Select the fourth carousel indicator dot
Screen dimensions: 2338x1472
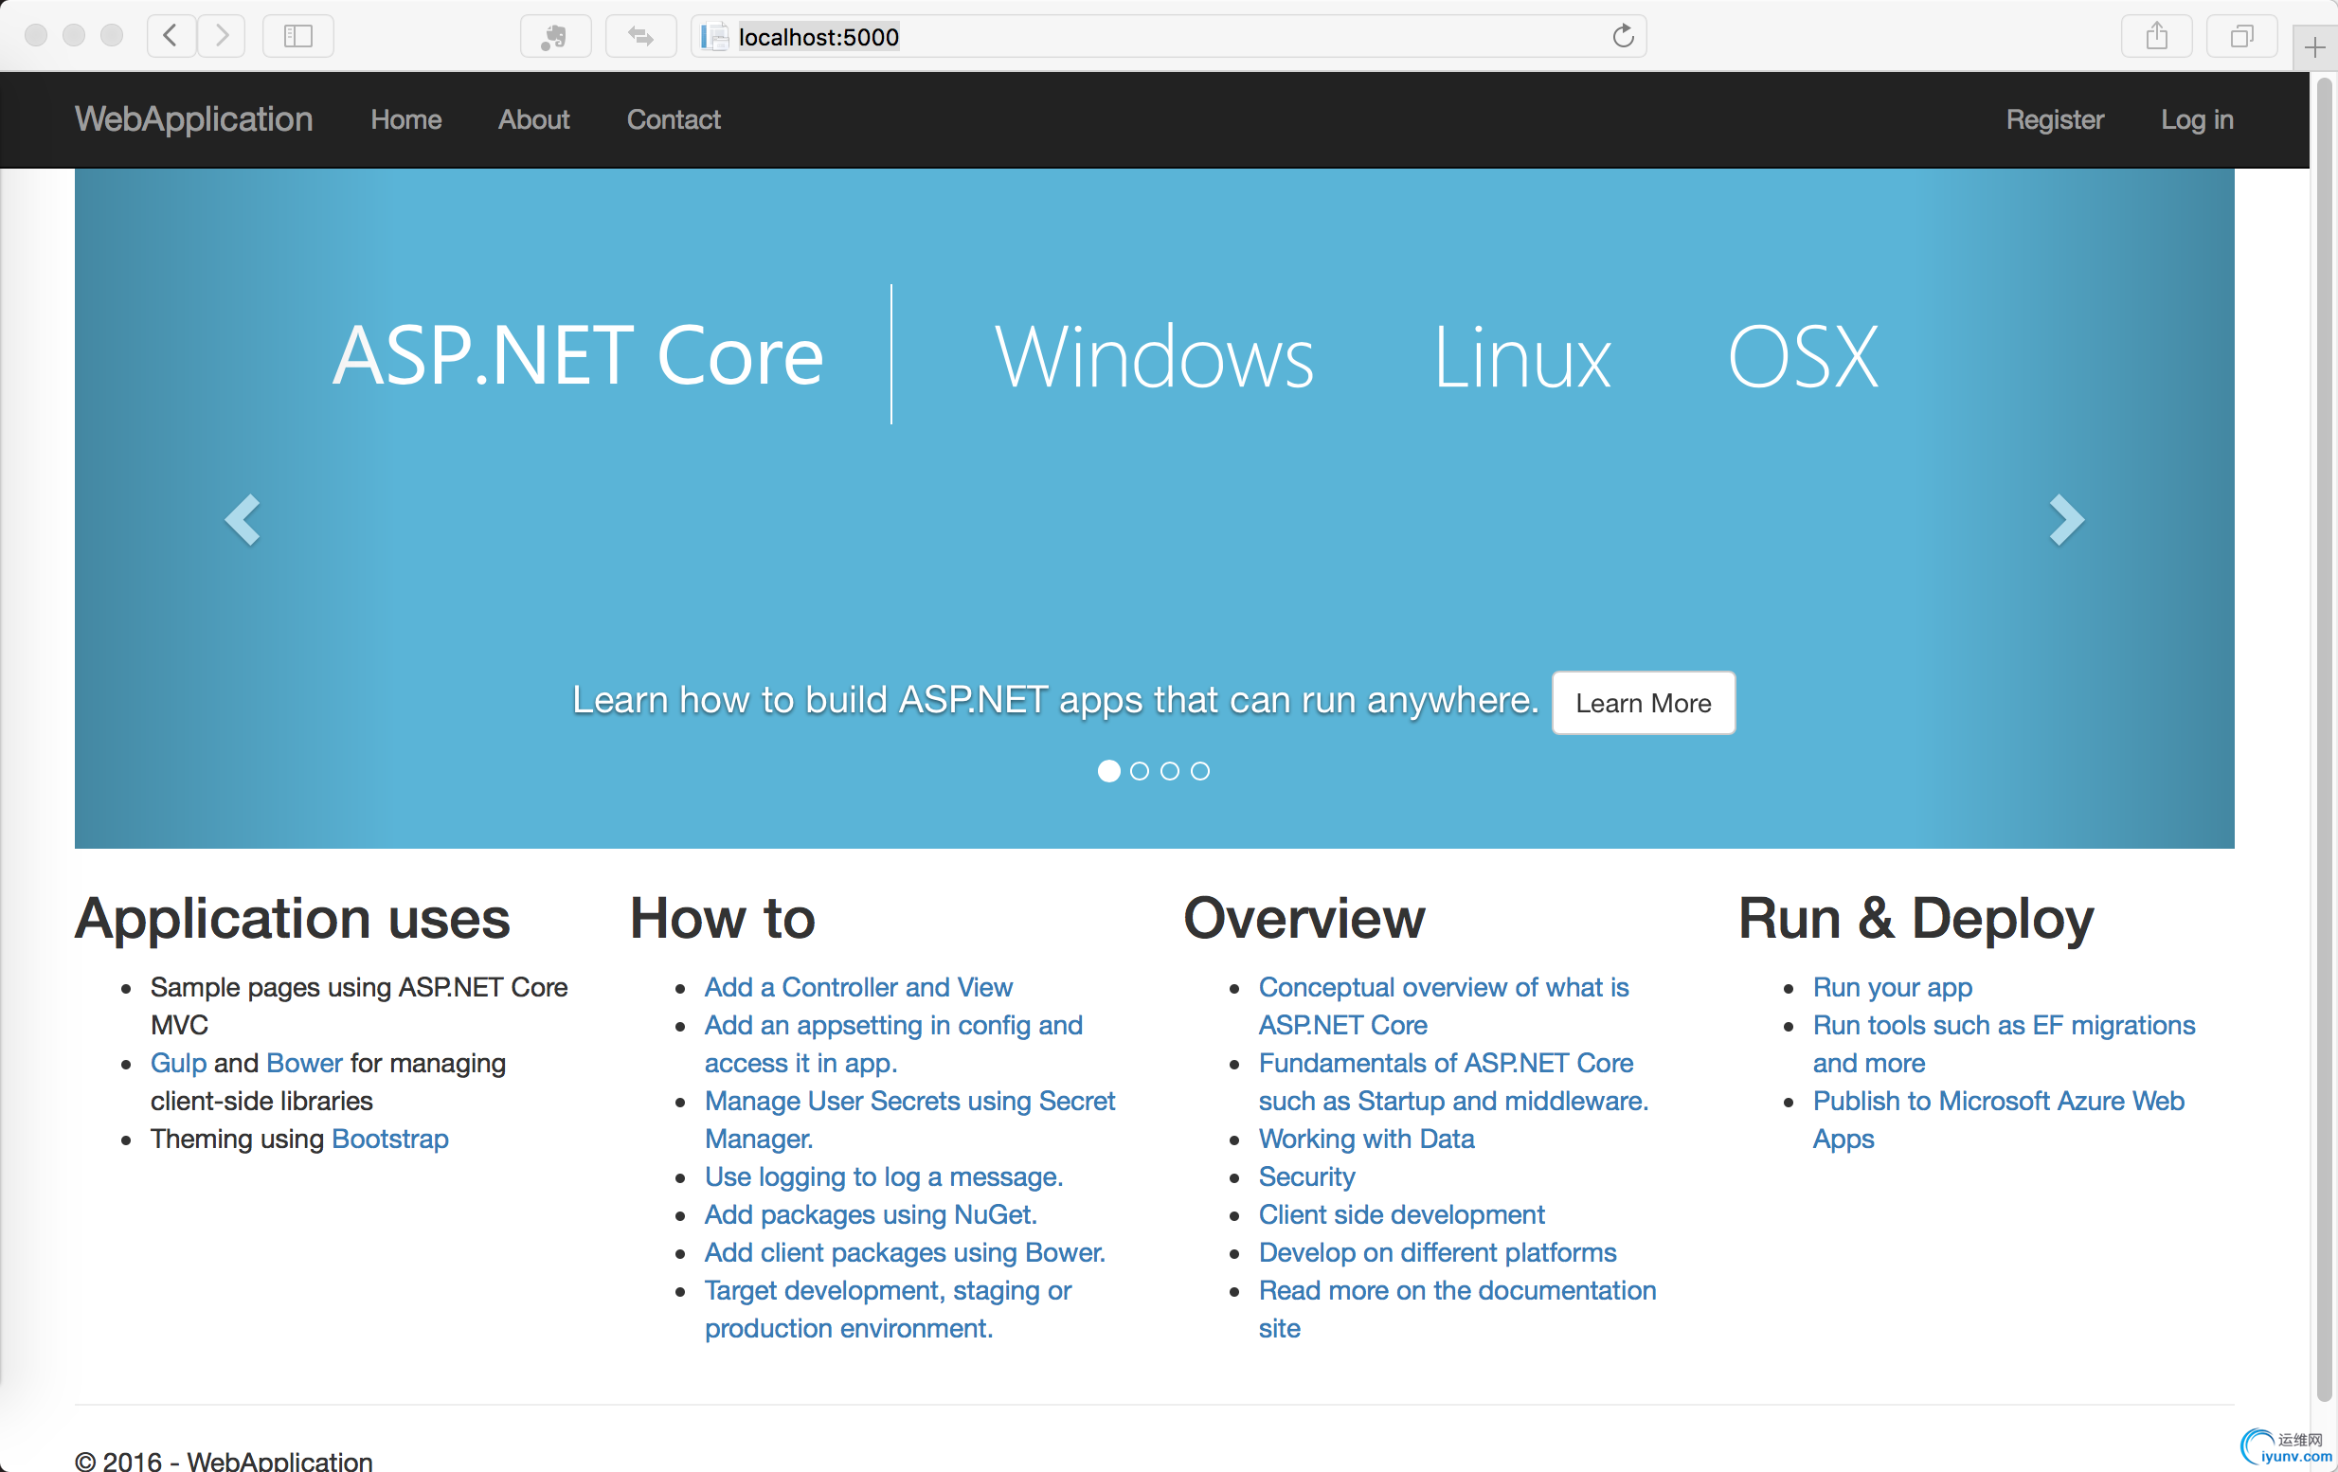click(x=1200, y=770)
